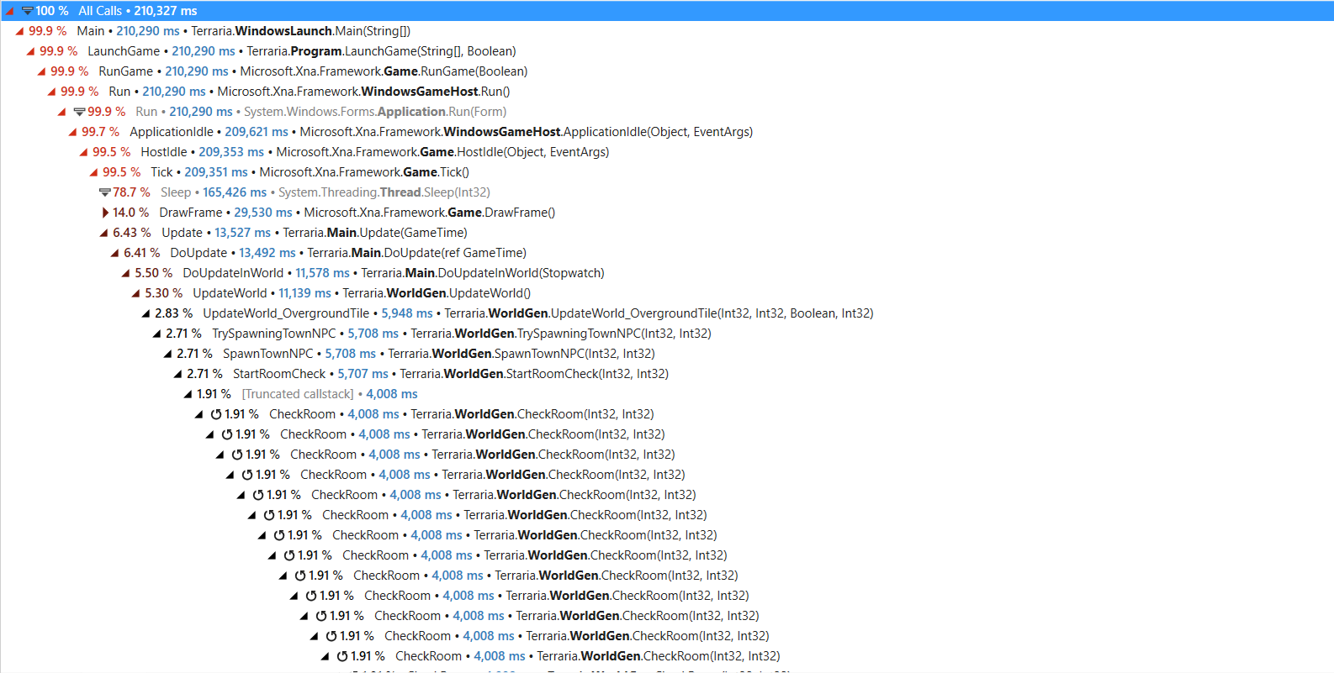
Task: Click the 5,707 ms time value
Action: [363, 374]
